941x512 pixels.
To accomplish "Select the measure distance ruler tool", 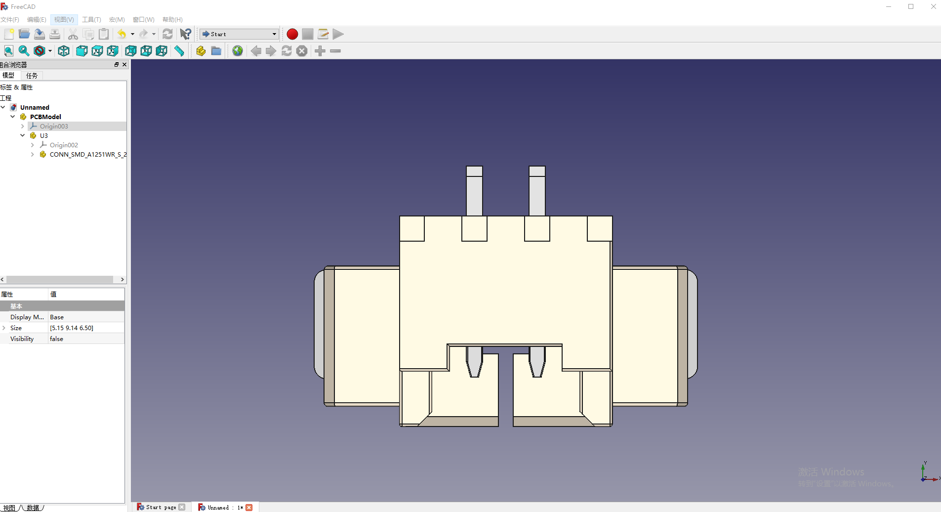I will pyautogui.click(x=179, y=51).
